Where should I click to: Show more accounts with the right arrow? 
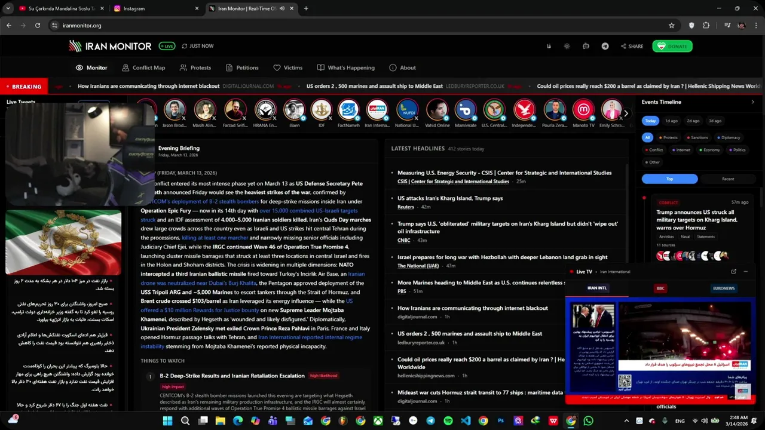click(x=626, y=113)
